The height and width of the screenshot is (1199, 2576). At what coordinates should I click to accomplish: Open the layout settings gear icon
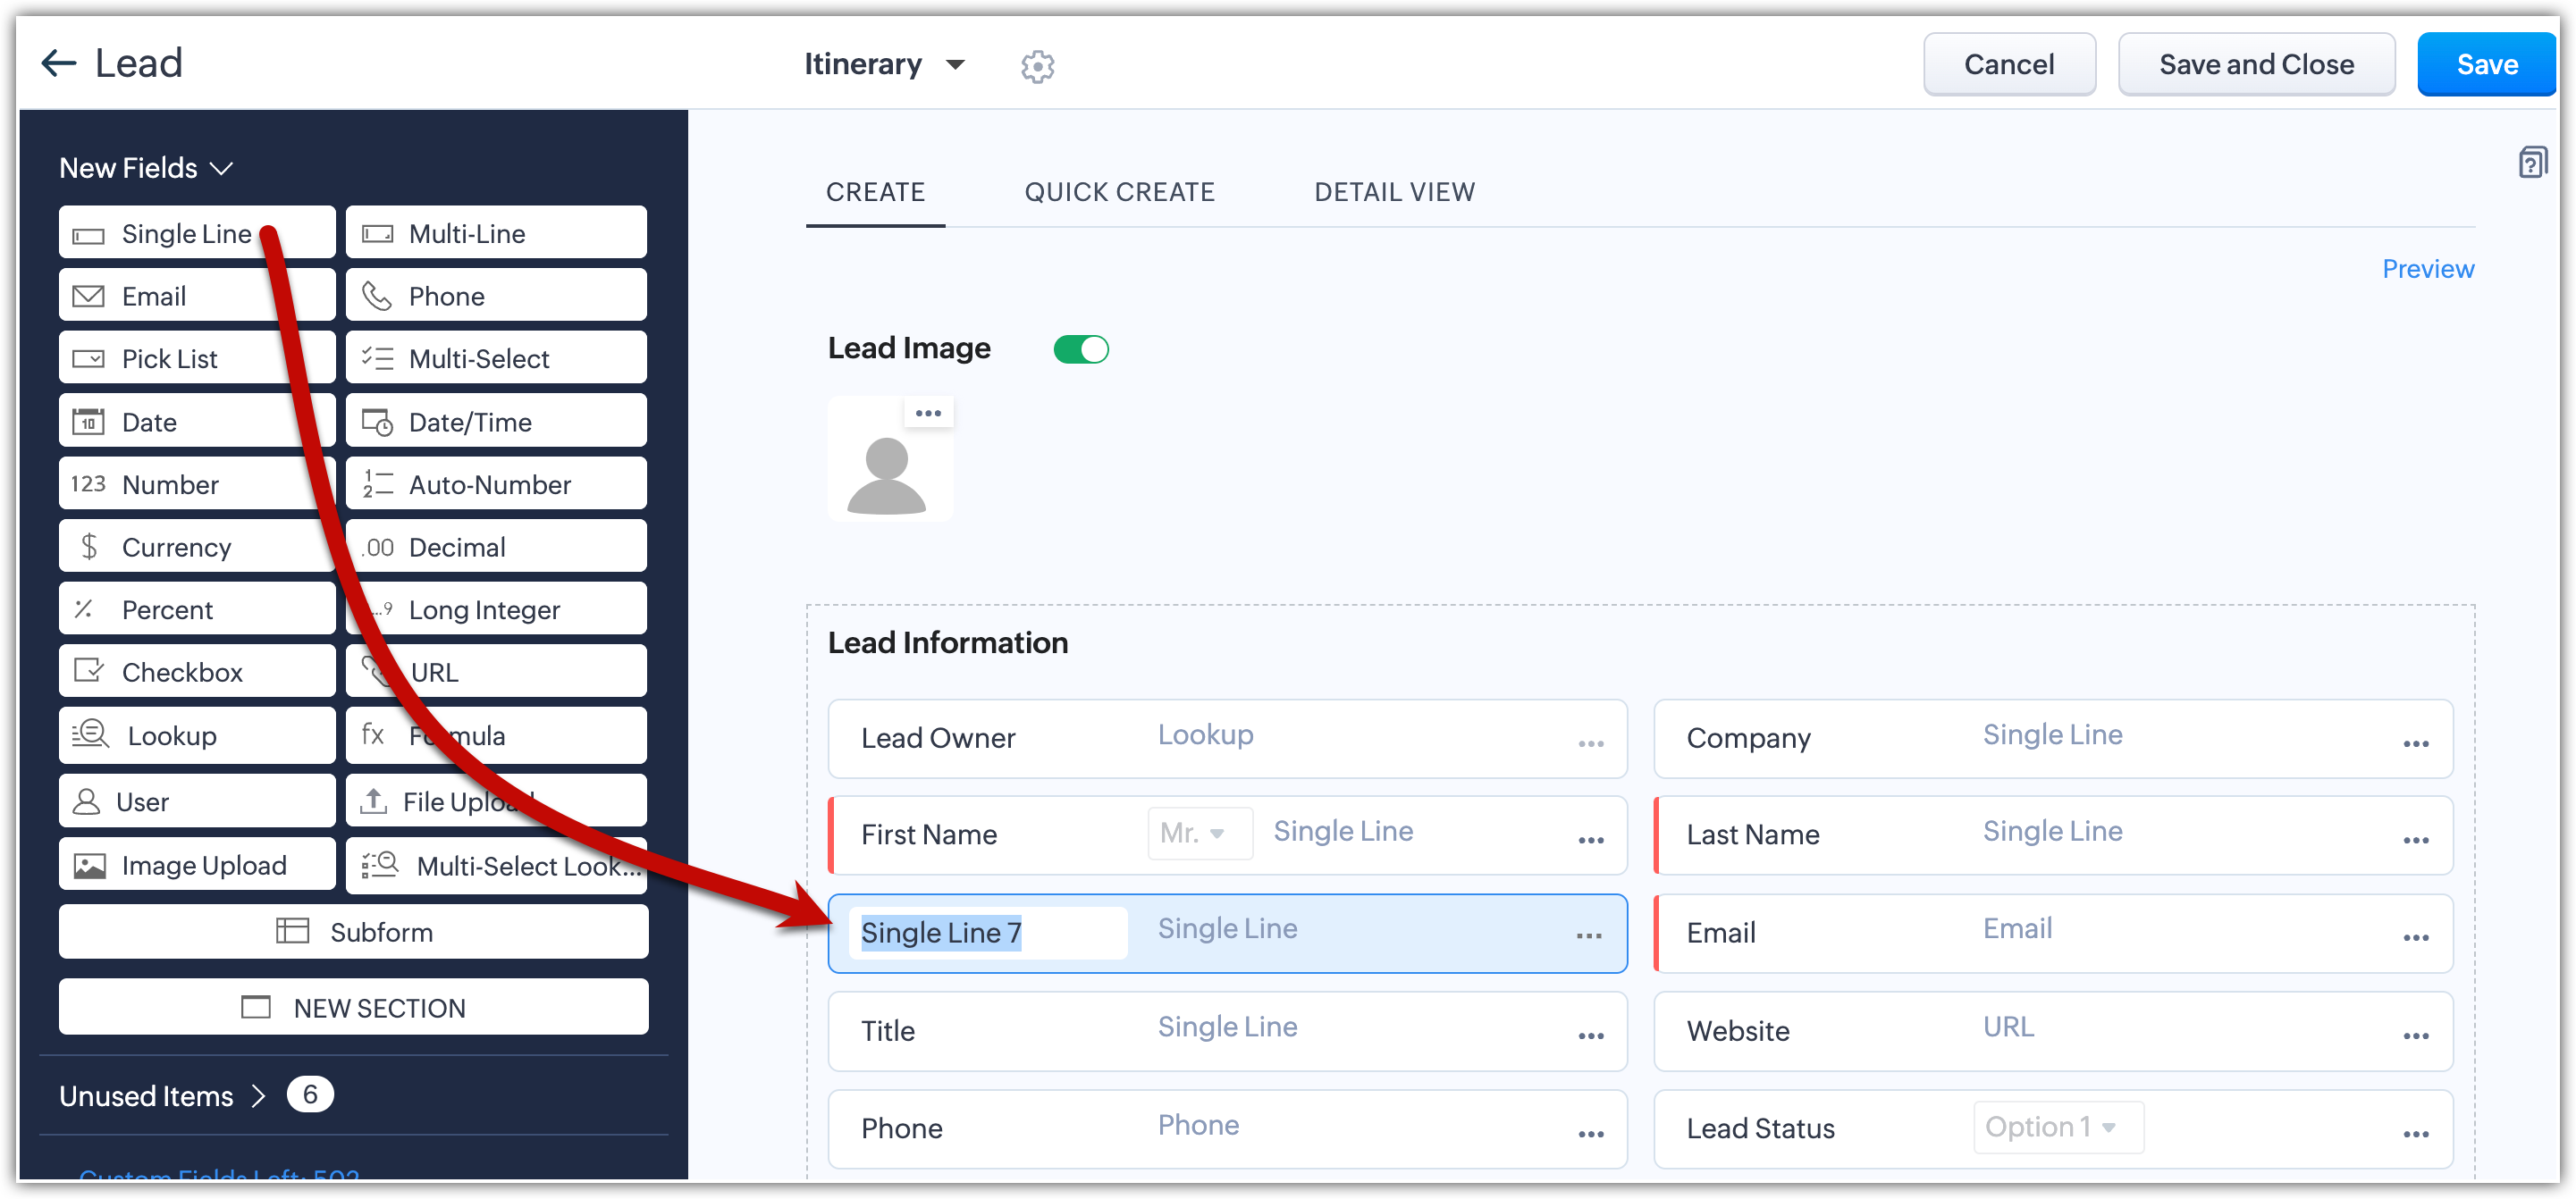tap(1037, 66)
